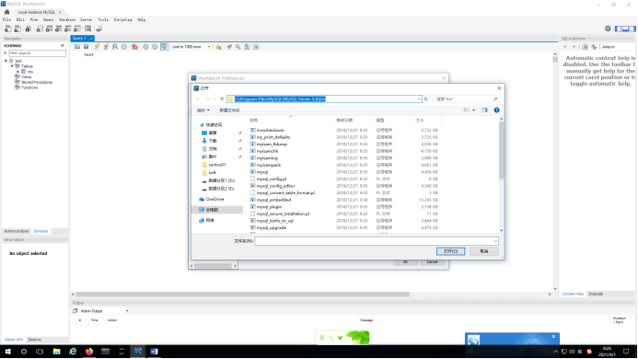Click Cancel in Workbench Preferences
The width and height of the screenshot is (638, 359).
[x=432, y=262]
